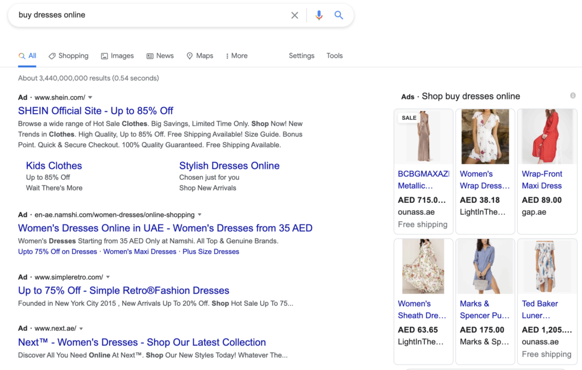
Task: Click the AED 38.18 price
Action: pyautogui.click(x=480, y=201)
